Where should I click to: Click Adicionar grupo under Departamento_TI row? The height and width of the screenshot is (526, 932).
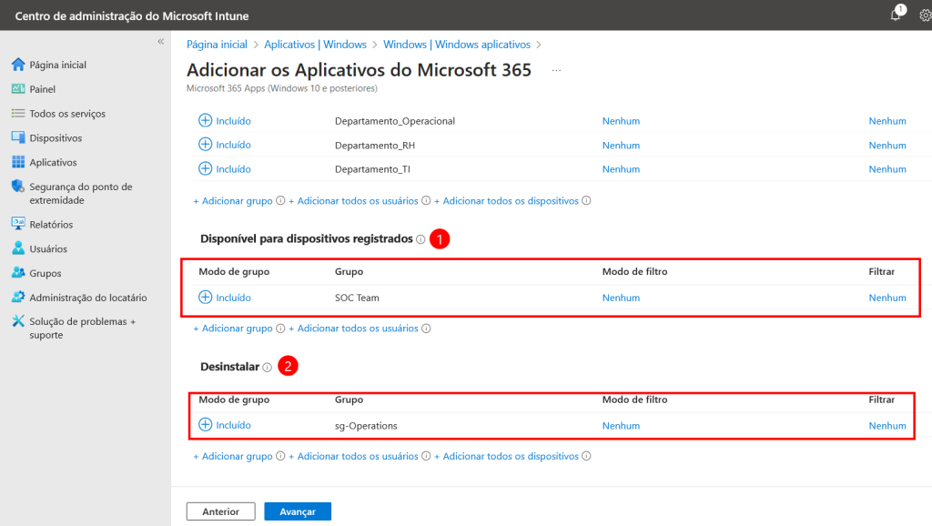(x=232, y=201)
